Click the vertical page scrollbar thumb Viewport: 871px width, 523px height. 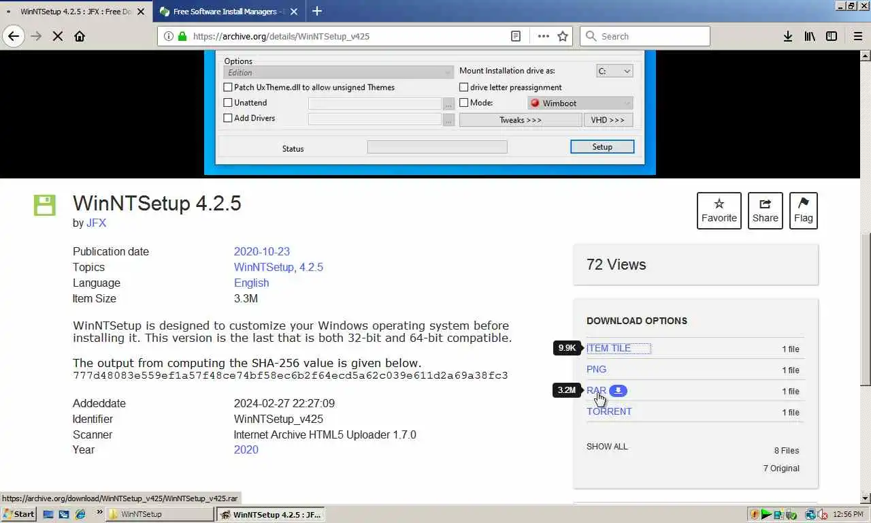point(866,309)
